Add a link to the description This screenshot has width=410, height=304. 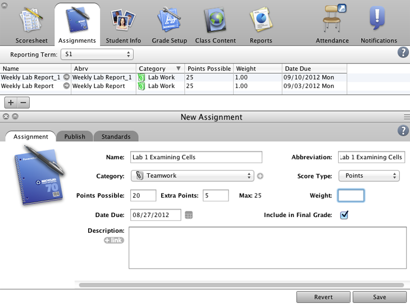[113, 241]
